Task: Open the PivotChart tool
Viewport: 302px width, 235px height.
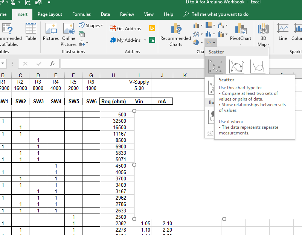Action: [241, 34]
